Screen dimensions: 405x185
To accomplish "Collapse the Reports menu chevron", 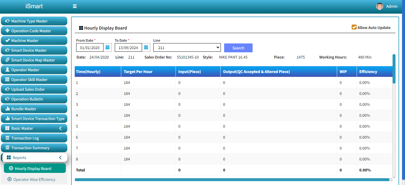I will 60,158.
